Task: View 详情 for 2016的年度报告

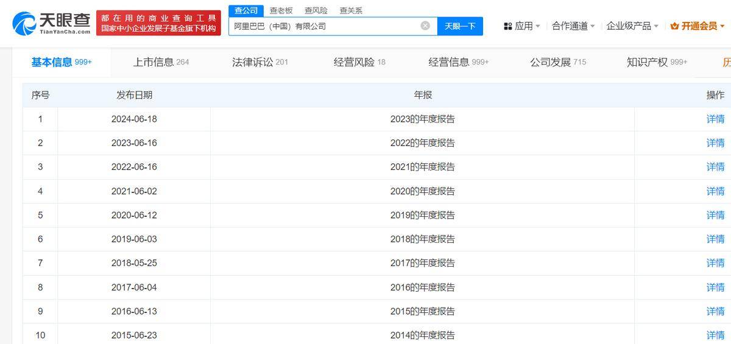Action: [x=715, y=287]
